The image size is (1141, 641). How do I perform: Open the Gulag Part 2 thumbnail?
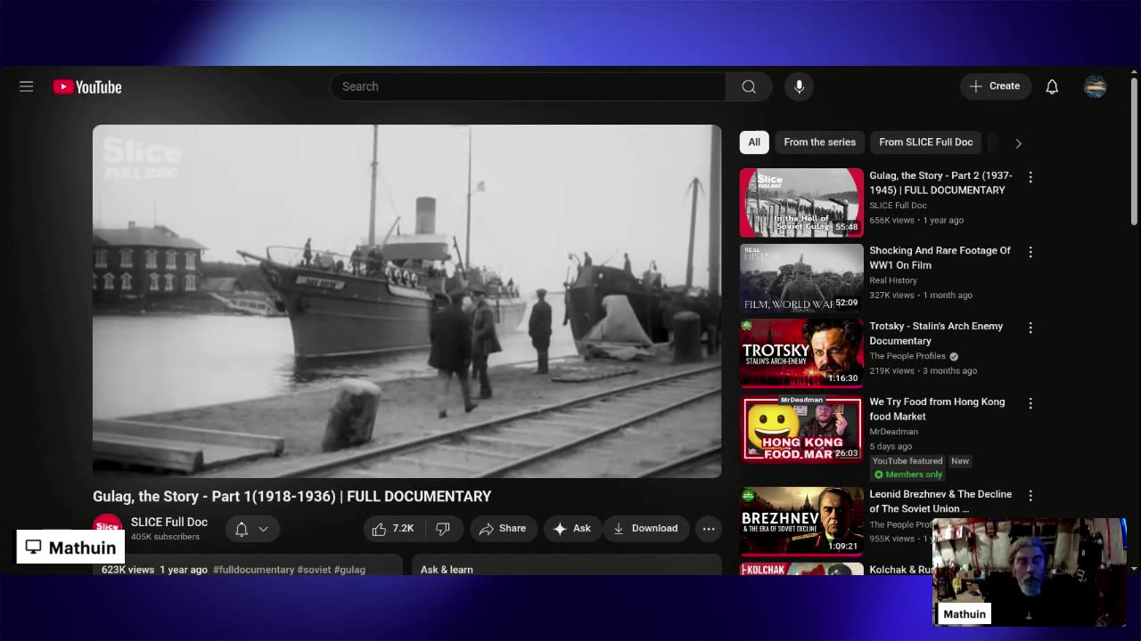[x=801, y=202]
